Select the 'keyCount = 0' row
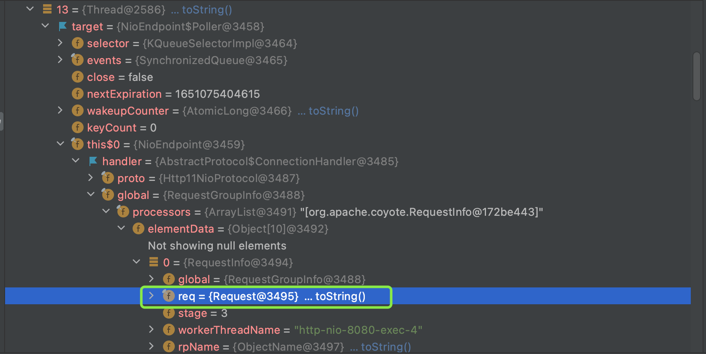This screenshot has width=706, height=354. click(348, 128)
